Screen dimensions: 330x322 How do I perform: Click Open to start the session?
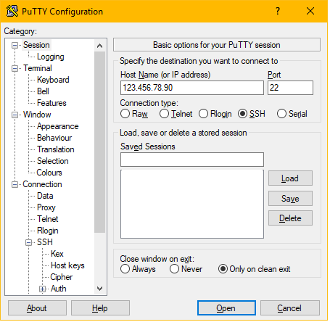click(226, 308)
